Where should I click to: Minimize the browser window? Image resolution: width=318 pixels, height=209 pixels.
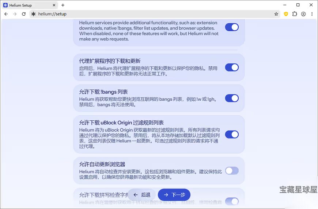click(285, 5)
